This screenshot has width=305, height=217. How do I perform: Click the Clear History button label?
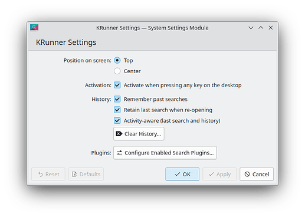coord(143,134)
